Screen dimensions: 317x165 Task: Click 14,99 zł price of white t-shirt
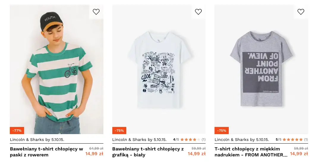click(x=196, y=154)
